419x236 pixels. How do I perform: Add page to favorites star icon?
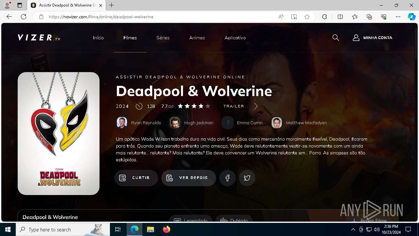pos(307,17)
